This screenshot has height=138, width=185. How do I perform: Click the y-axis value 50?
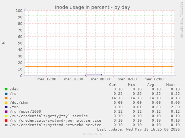point(20,43)
